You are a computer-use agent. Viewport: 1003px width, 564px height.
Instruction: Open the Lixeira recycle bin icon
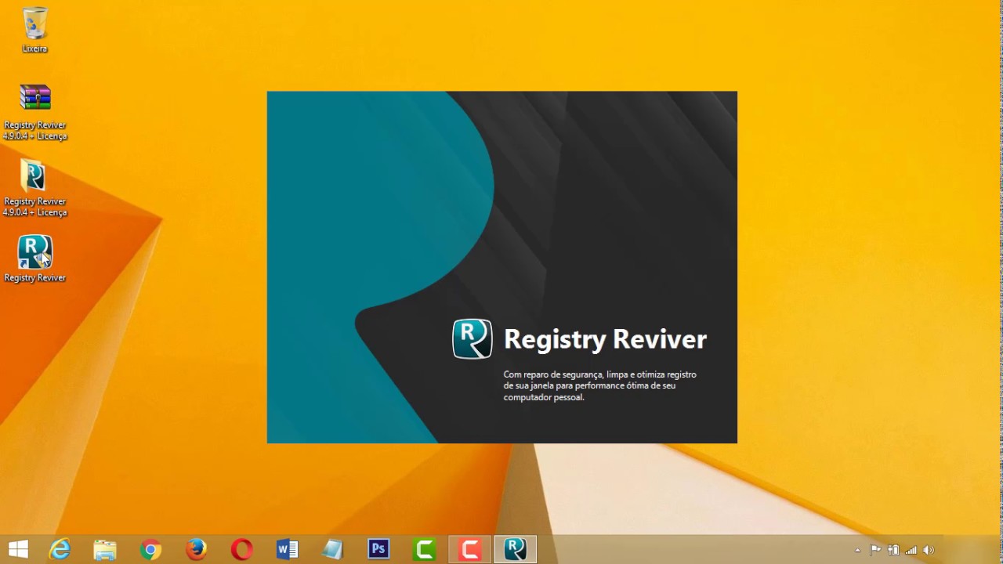tap(34, 30)
